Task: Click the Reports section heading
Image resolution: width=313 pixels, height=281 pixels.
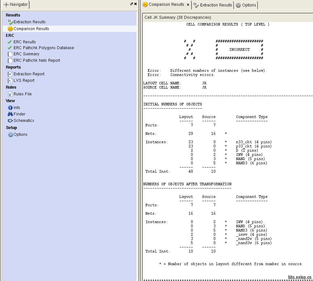Action: [13, 67]
